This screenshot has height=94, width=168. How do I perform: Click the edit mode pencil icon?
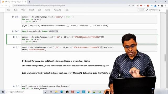[x=147, y=10]
